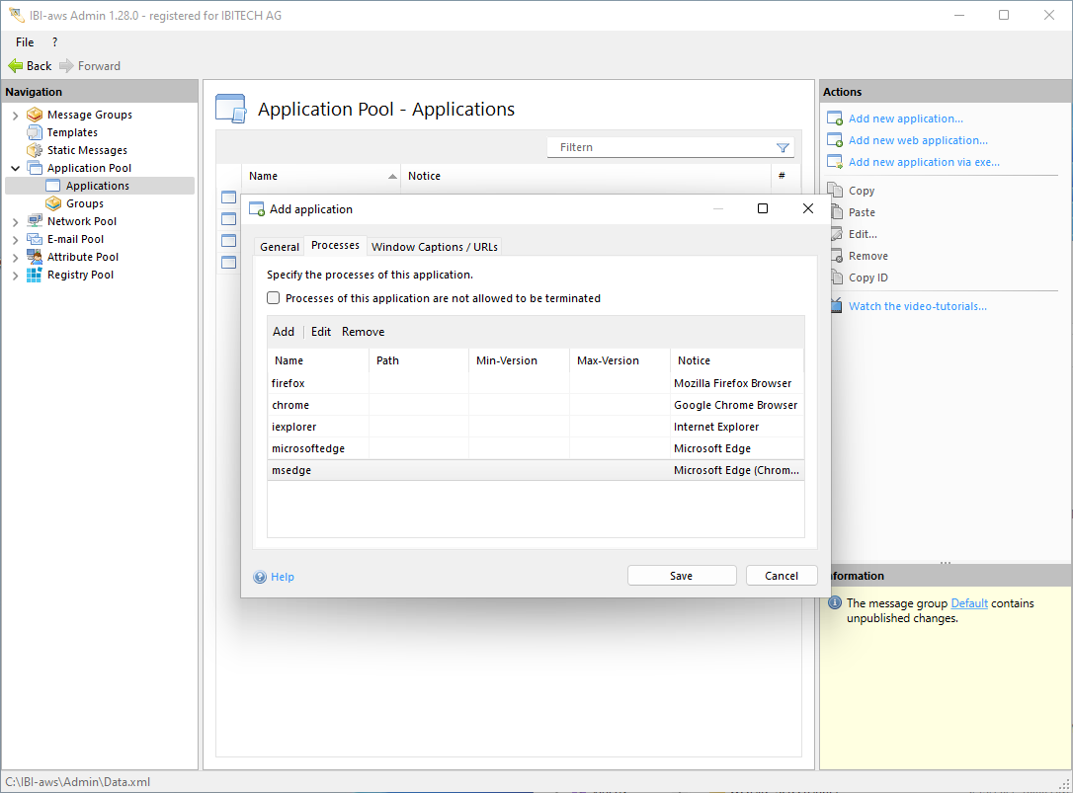Click the Add new application via exe icon
Viewport: 1073px width, 793px height.
pos(834,162)
